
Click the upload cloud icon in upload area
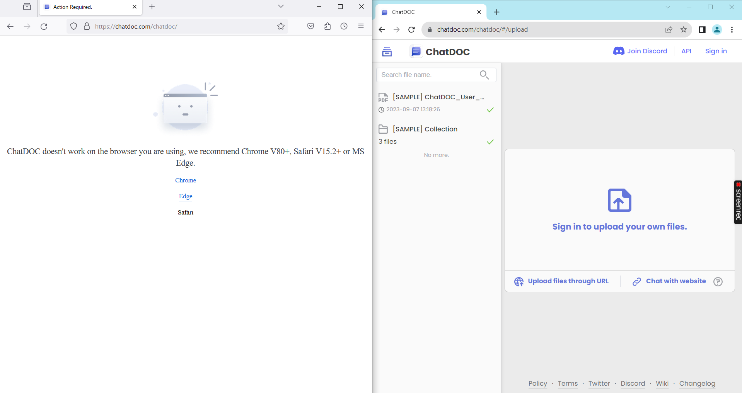click(619, 200)
